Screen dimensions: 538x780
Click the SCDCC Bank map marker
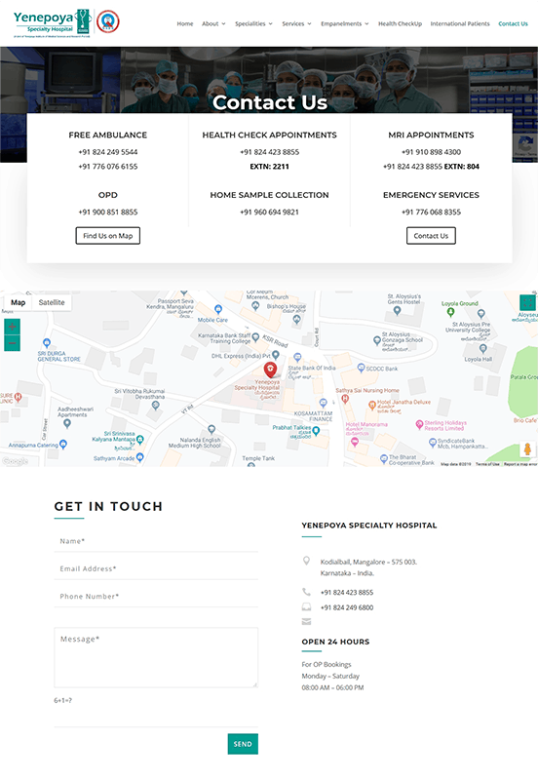click(x=362, y=368)
